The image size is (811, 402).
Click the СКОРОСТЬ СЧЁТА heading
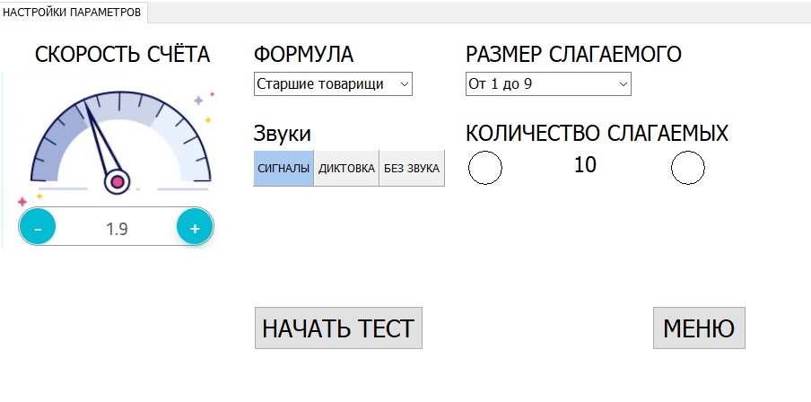pos(123,55)
